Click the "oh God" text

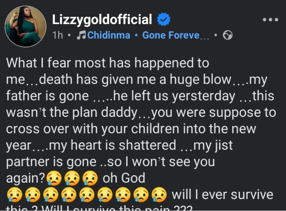tap(124, 179)
